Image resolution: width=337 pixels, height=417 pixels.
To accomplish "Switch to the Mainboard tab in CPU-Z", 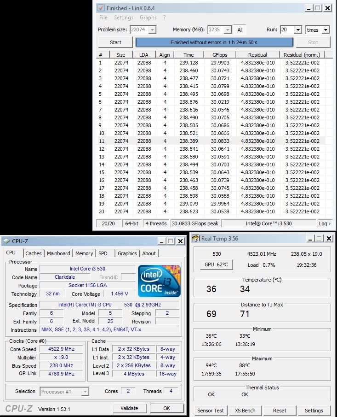I will click(x=58, y=253).
